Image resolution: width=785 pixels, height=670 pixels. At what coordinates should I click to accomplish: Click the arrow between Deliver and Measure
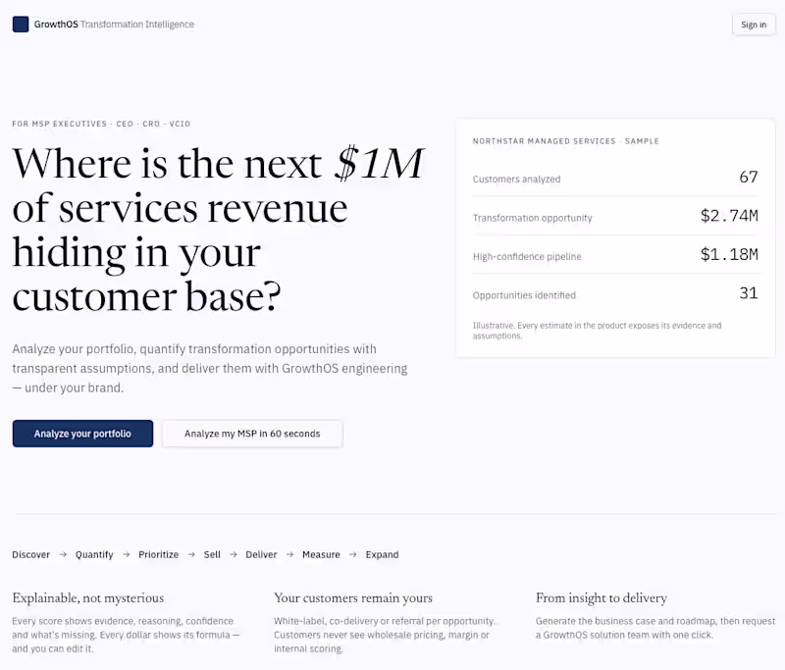(x=289, y=554)
